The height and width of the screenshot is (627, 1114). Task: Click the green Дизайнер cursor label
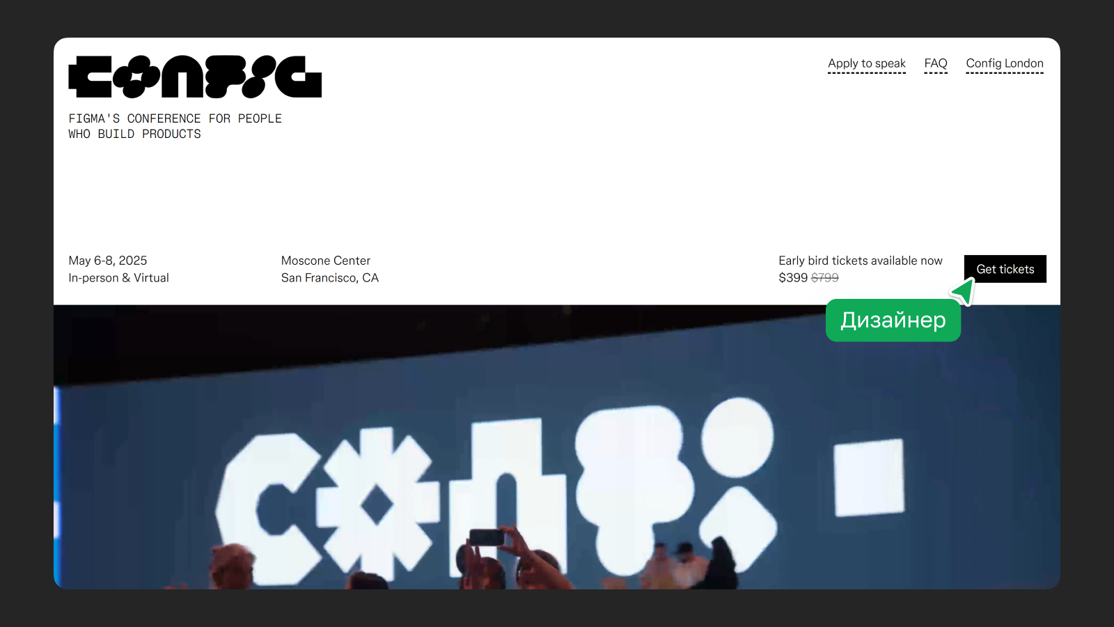pos(893,320)
